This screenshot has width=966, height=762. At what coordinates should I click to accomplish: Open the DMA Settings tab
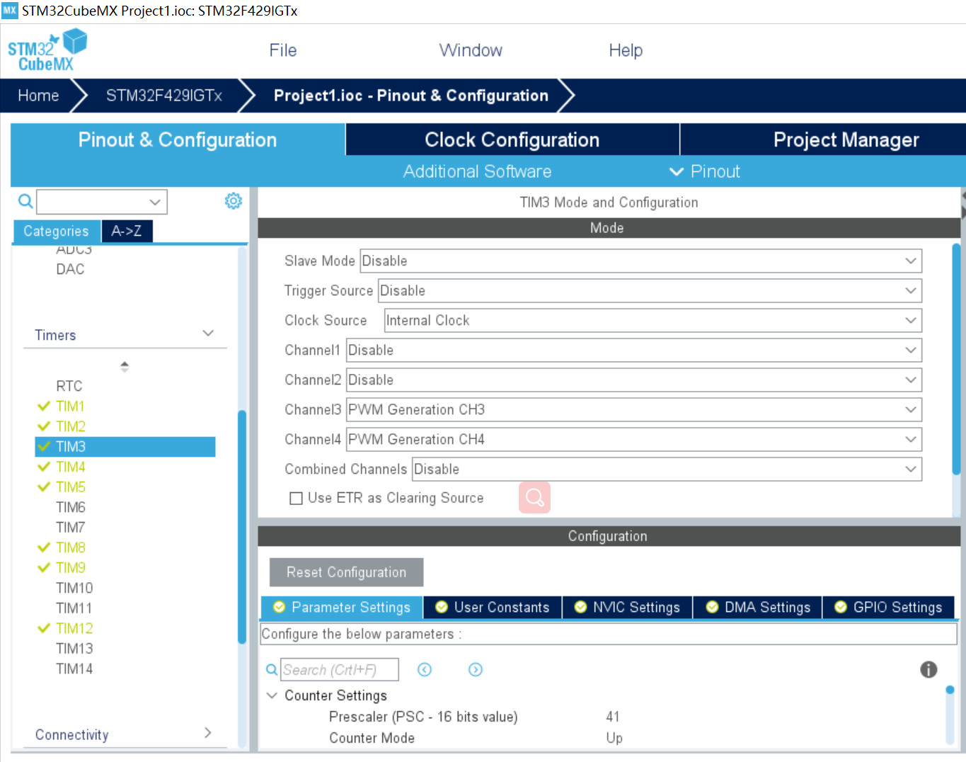click(758, 607)
